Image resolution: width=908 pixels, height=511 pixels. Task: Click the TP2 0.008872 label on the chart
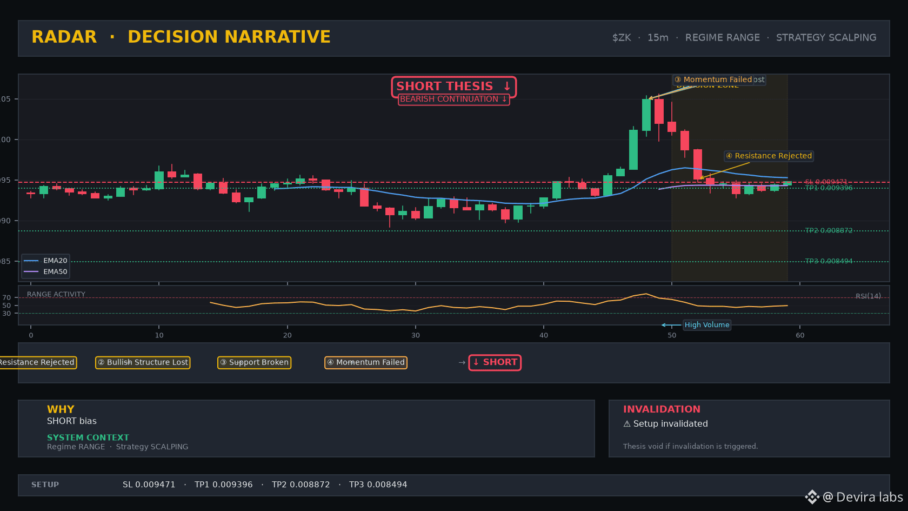[x=829, y=230]
